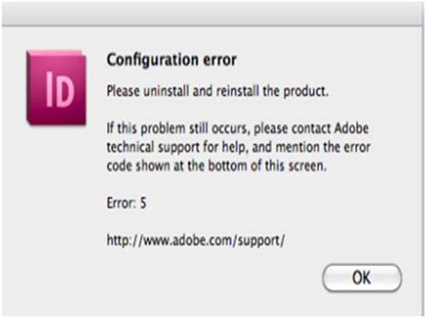The width and height of the screenshot is (428, 317).
Task: Click the 'code shown at the bottom' line
Action: point(217,166)
